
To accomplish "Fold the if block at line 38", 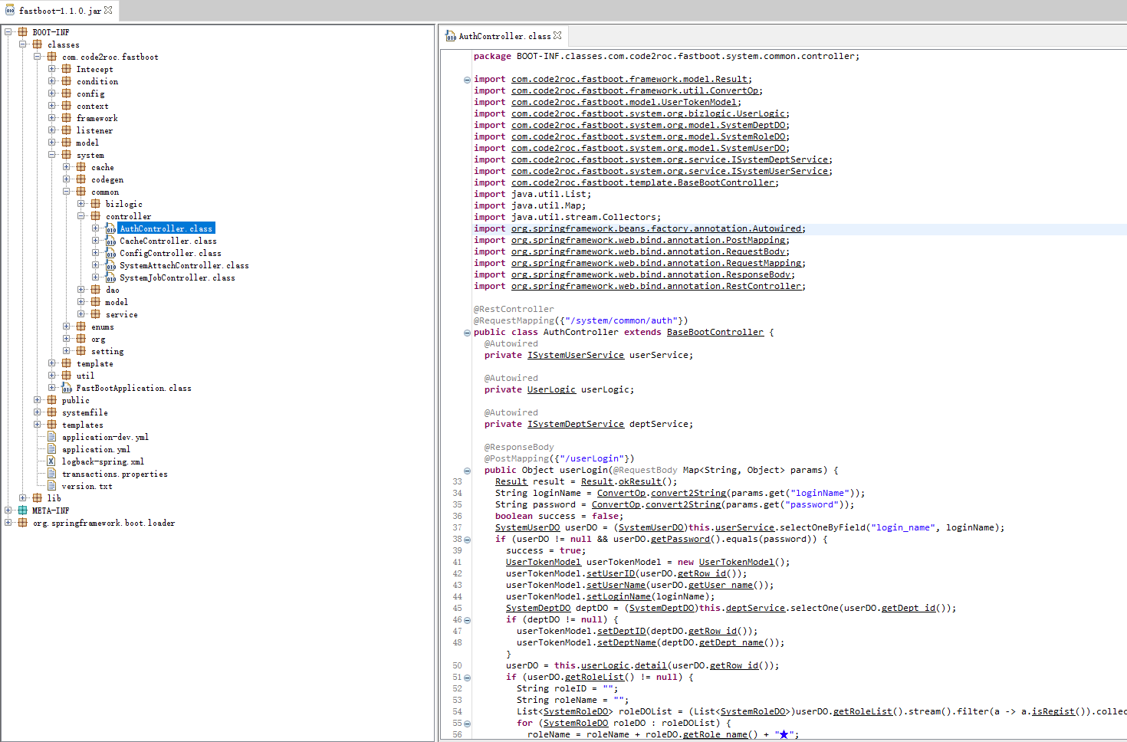I will point(467,540).
